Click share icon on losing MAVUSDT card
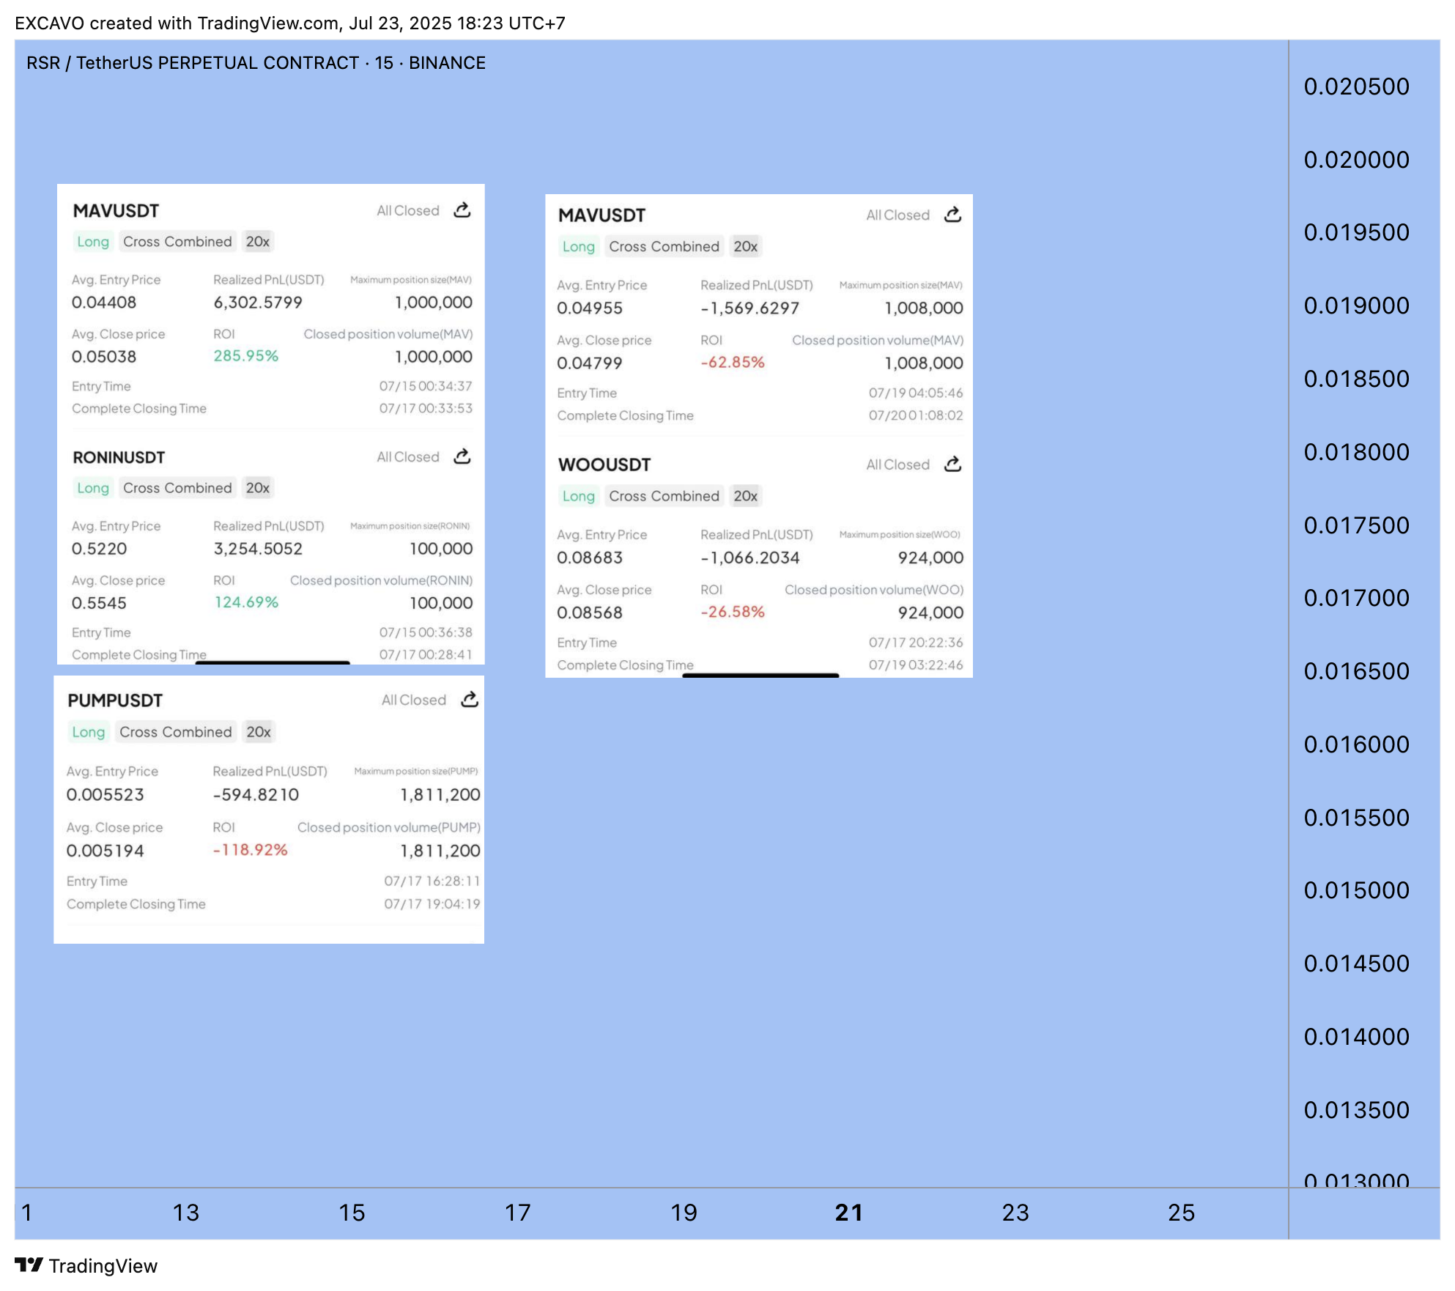Viewport: 1455px width, 1291px height. click(952, 215)
